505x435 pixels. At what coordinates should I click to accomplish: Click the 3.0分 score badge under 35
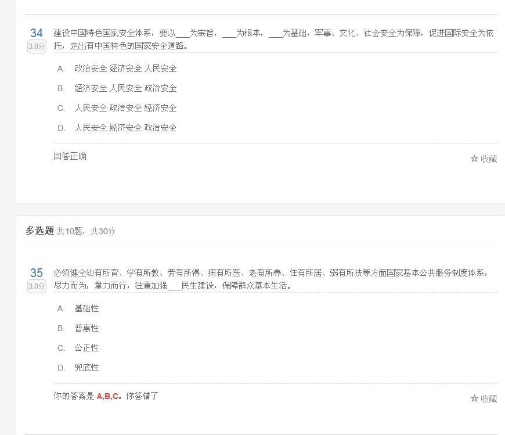point(37,286)
